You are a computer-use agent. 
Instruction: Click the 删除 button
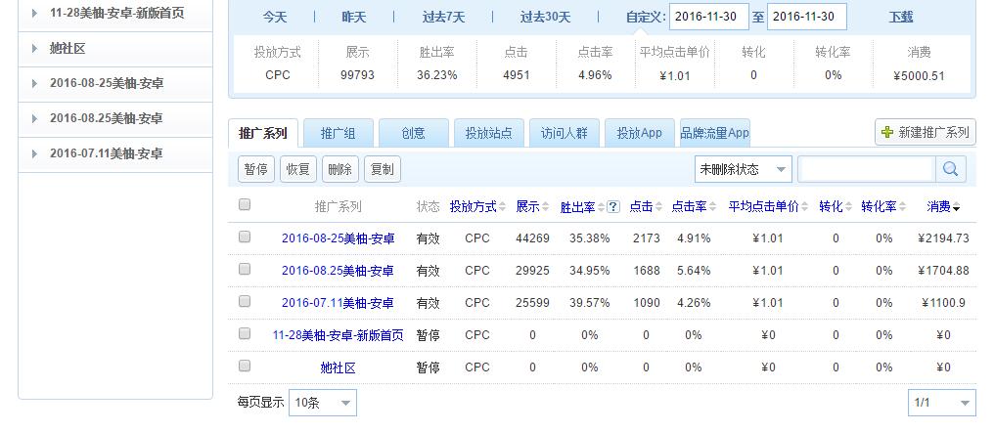click(340, 169)
